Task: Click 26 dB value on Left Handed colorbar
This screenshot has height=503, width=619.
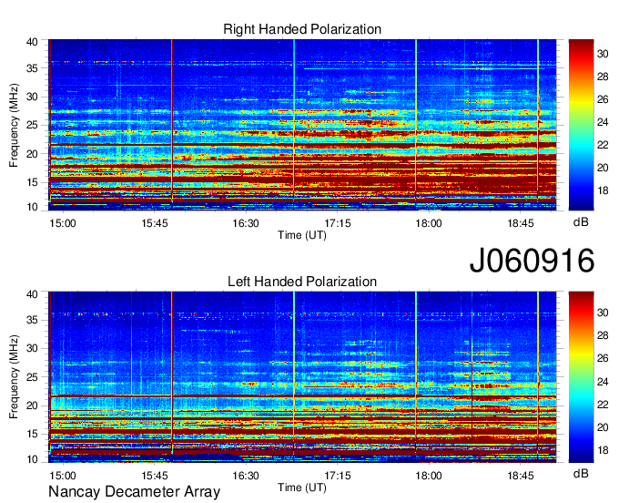Action: pos(603,359)
